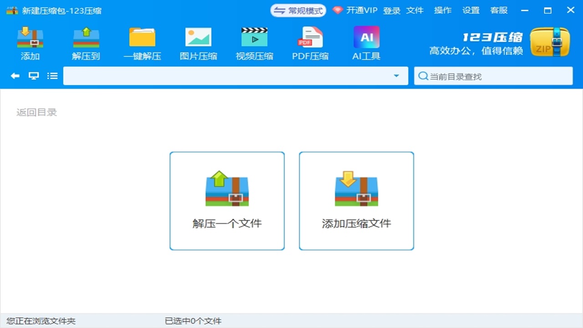Open the AI工具 panel
583x328 pixels.
tap(365, 43)
